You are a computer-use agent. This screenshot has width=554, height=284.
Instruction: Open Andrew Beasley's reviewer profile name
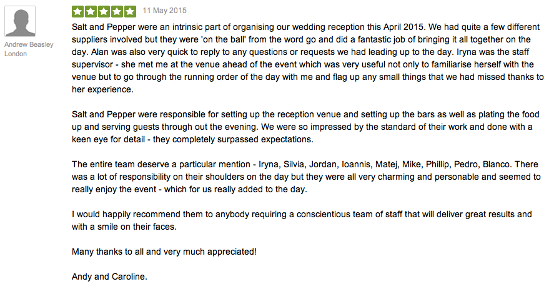coord(29,44)
